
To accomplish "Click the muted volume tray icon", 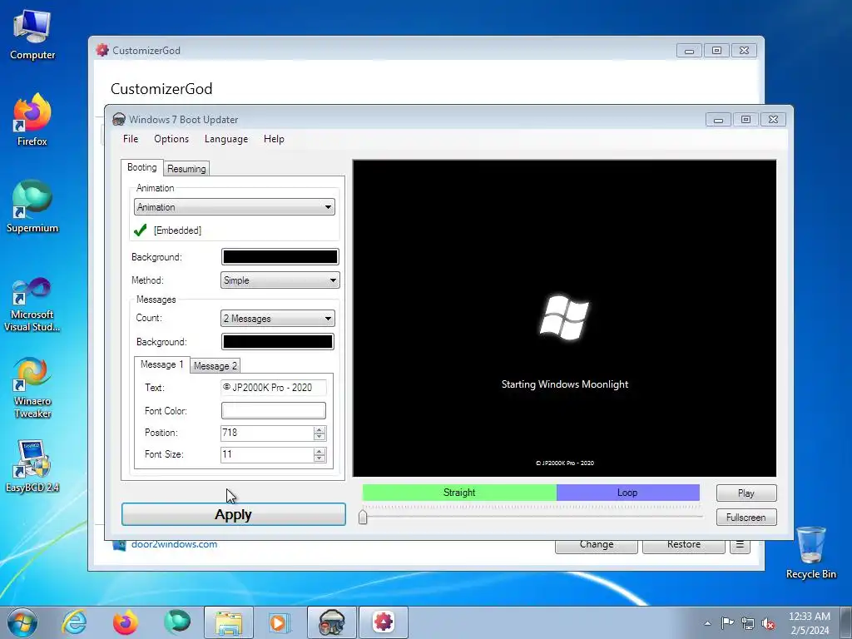I will coord(768,623).
